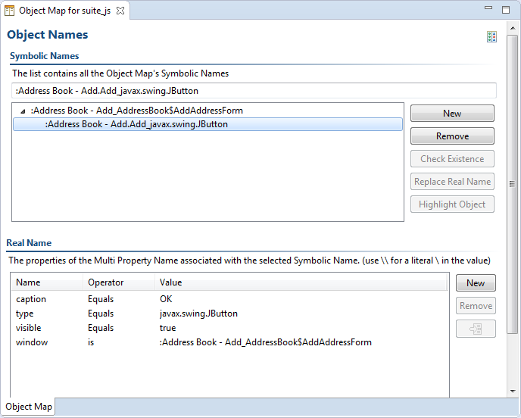Viewport: 521px width, 418px height.
Task: Switch to the Object Map bottom tab
Action: tap(29, 407)
